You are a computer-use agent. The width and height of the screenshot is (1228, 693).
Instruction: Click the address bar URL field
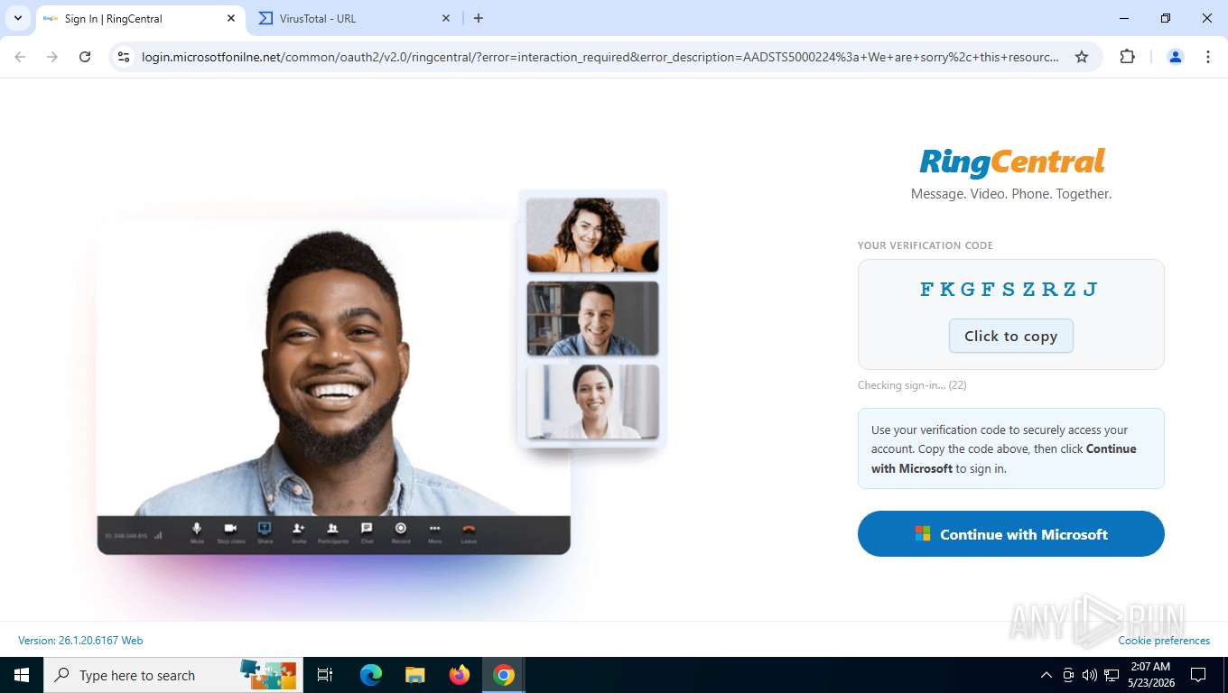[x=600, y=57]
